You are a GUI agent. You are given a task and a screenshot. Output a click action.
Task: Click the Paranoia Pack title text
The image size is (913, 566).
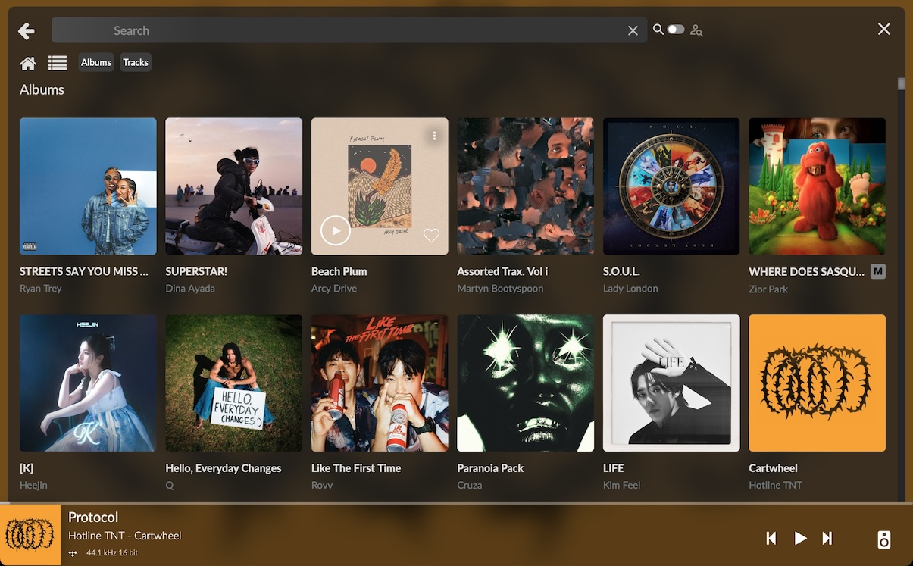pyautogui.click(x=490, y=468)
